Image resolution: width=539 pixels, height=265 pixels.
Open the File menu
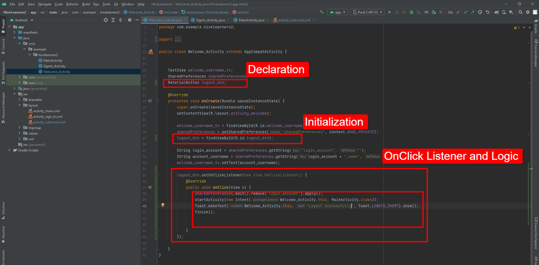click(12, 4)
